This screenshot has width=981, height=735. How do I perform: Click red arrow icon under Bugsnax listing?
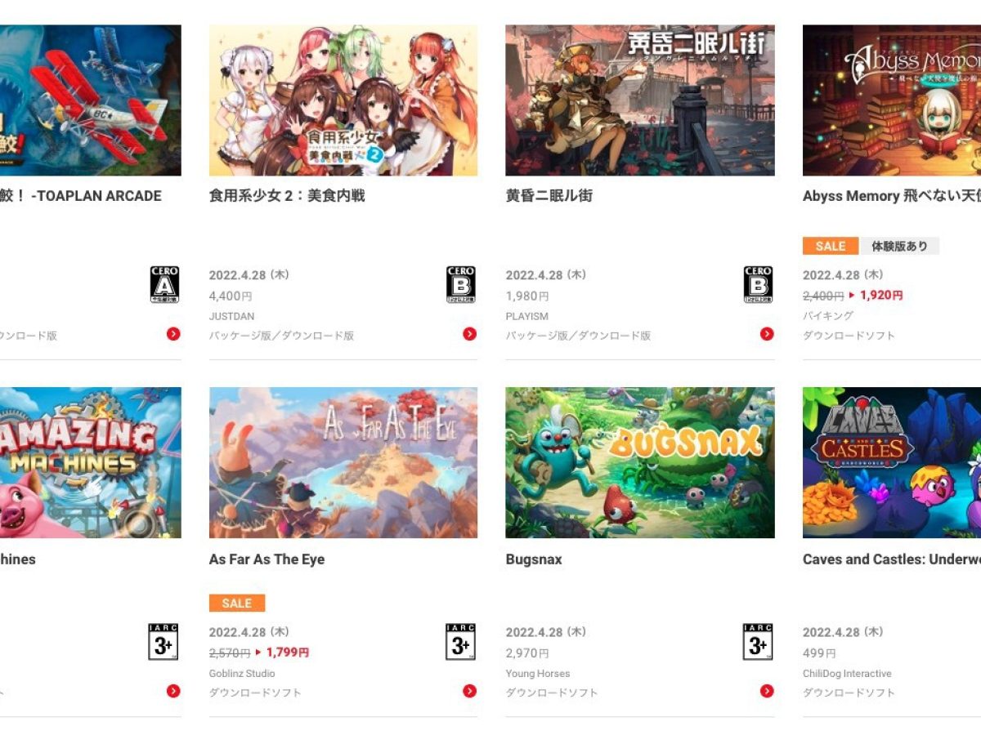[x=767, y=691]
